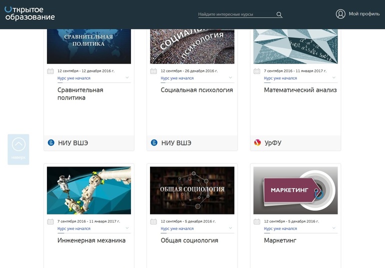
Task: Open the Инженерная механика robot thumbnail
Action: [89, 190]
